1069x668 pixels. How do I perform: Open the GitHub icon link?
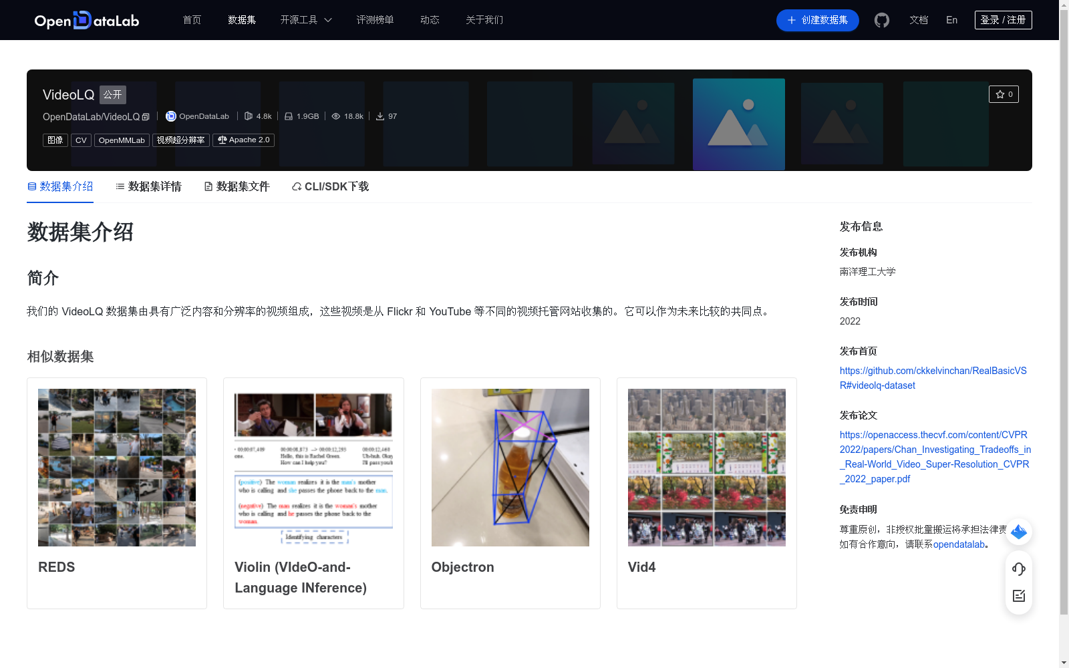(x=882, y=20)
